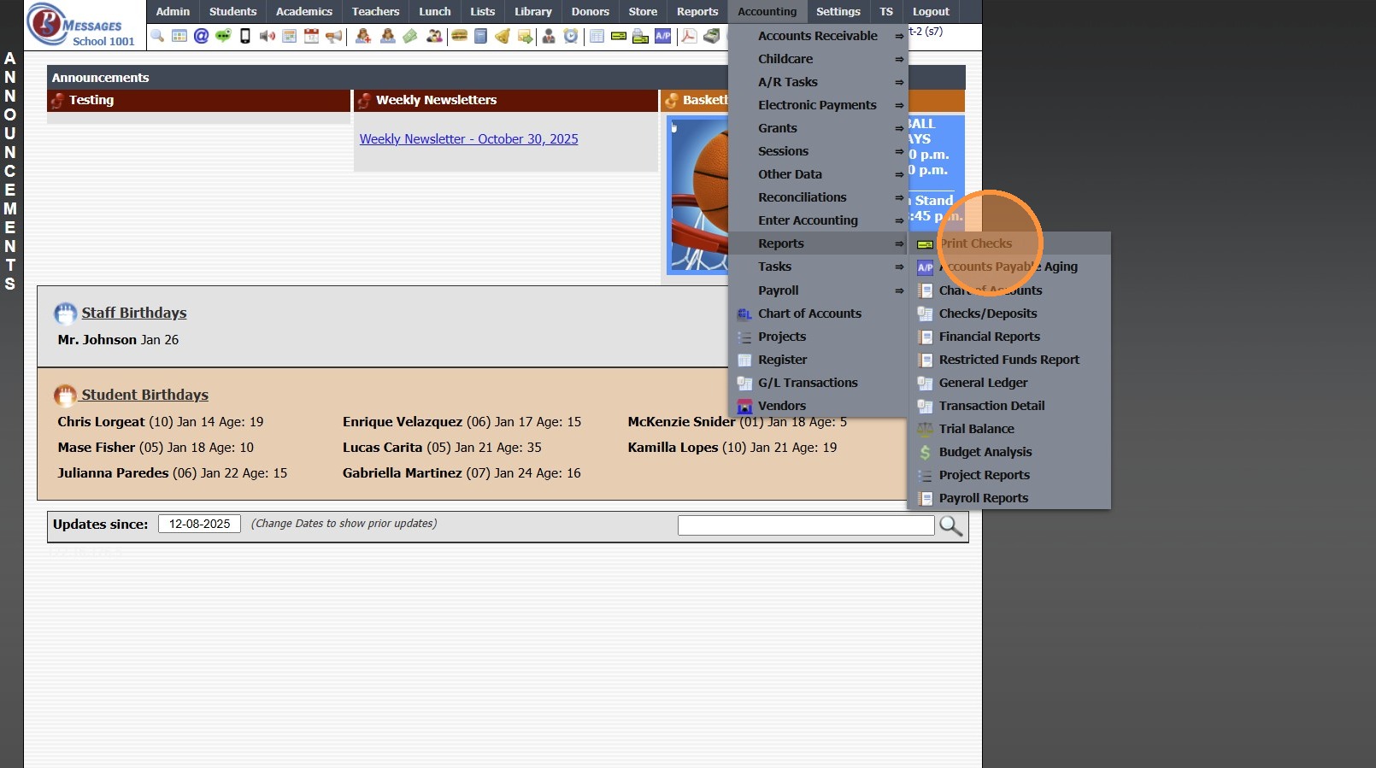Open the PDF document toolbar icon
Image resolution: width=1376 pixels, height=768 pixels.
point(689,36)
